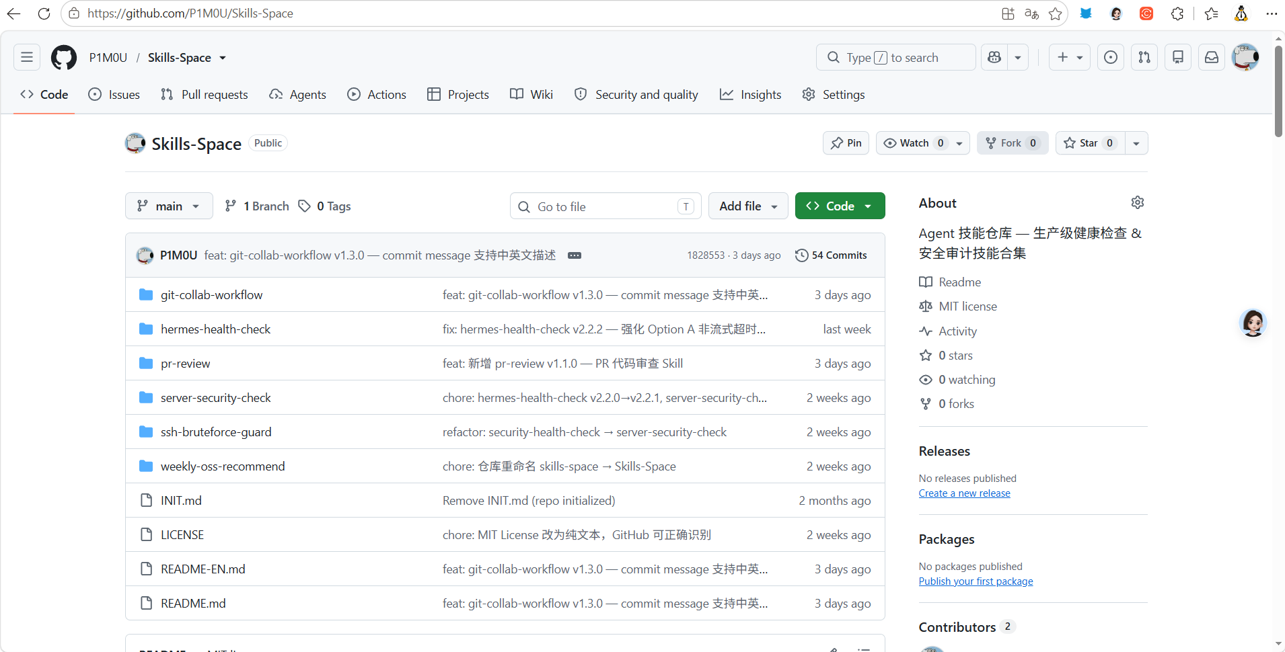This screenshot has width=1285, height=652.
Task: Open the Projects tab
Action: pos(458,95)
